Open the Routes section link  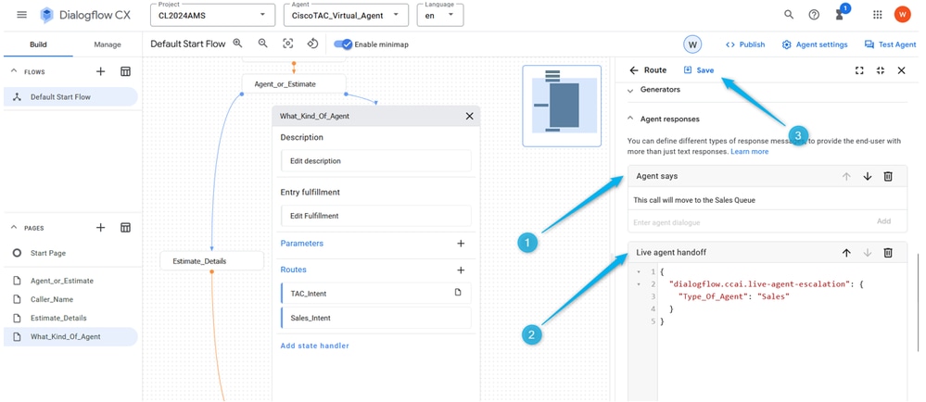pos(294,270)
